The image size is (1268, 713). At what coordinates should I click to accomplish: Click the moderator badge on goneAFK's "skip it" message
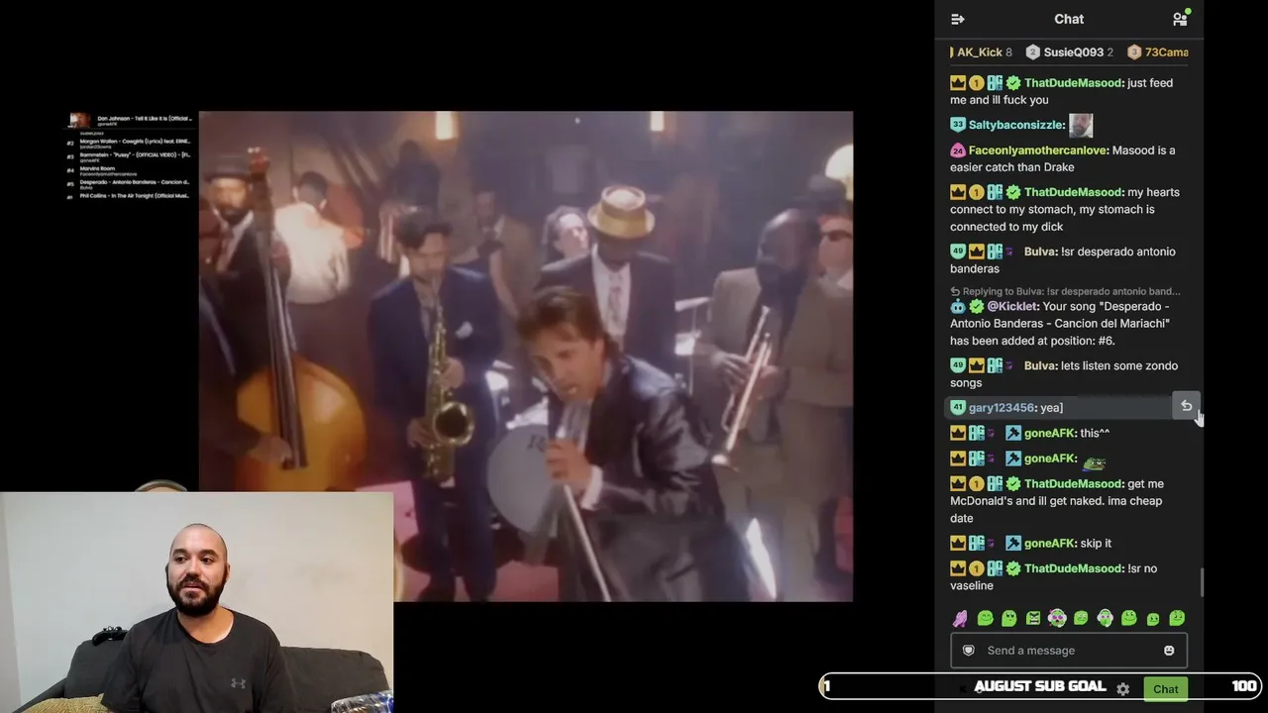pyautogui.click(x=1012, y=544)
